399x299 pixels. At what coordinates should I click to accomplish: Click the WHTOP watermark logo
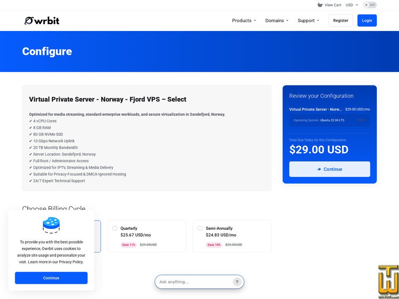coord(388,282)
